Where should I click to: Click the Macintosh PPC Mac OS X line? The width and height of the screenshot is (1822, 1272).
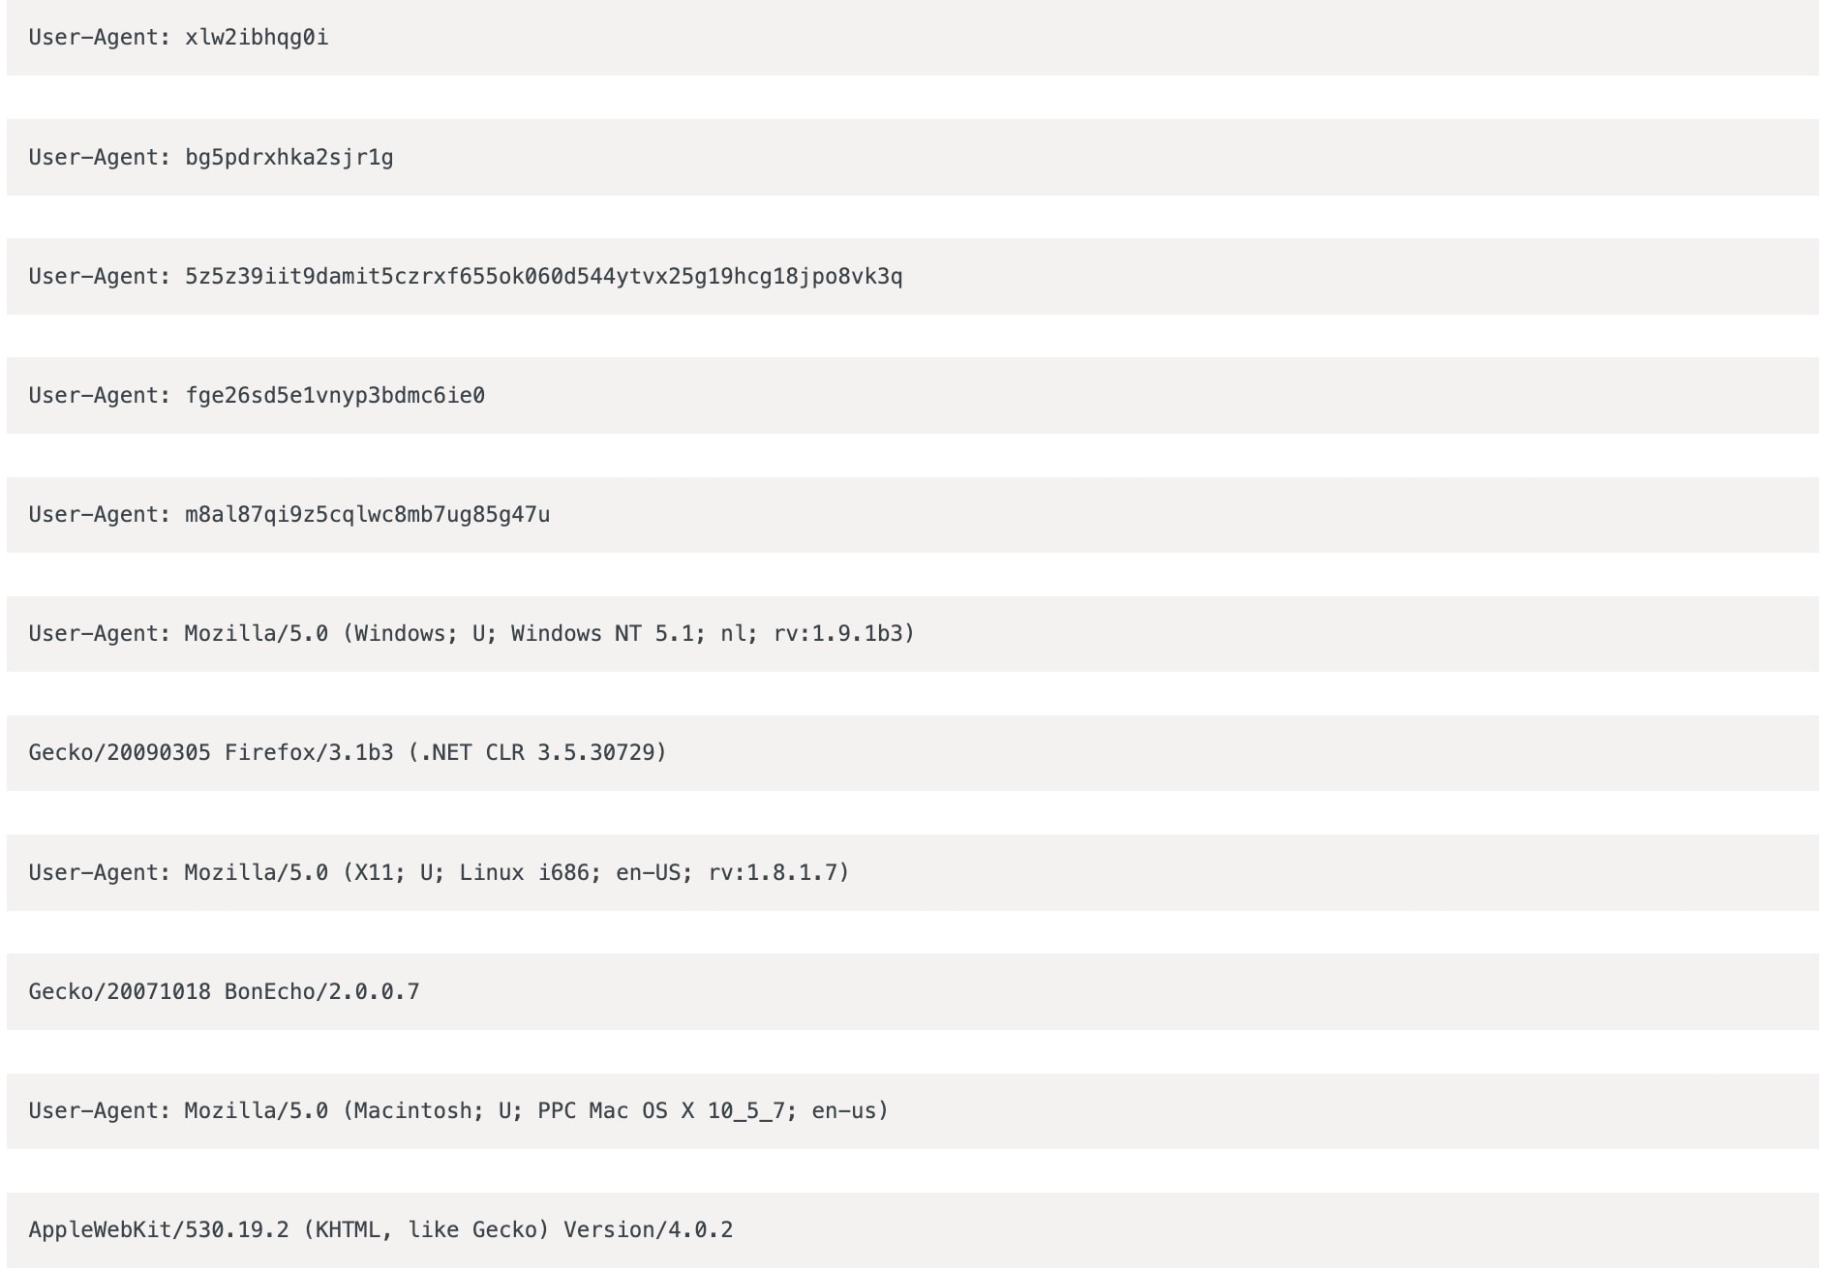tap(458, 1111)
